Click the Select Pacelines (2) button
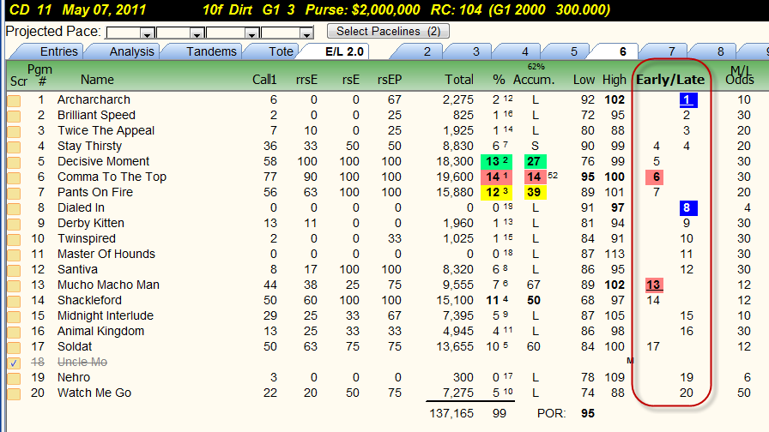Screen dimensions: 769x432 (x=388, y=32)
